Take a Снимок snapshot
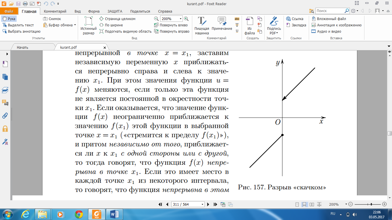The height and width of the screenshot is (220, 392). [x=52, y=19]
